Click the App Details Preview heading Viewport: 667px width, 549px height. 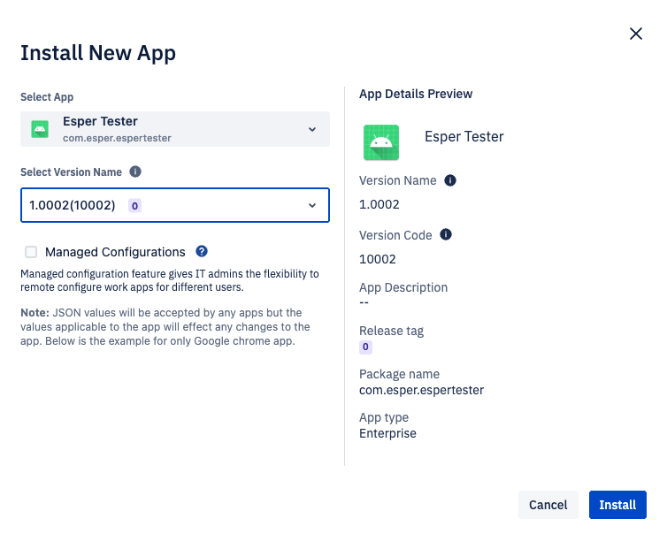(x=416, y=94)
